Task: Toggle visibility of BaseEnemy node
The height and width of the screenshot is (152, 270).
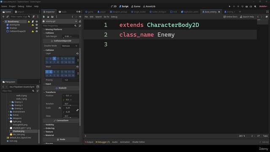Action: click(37, 22)
